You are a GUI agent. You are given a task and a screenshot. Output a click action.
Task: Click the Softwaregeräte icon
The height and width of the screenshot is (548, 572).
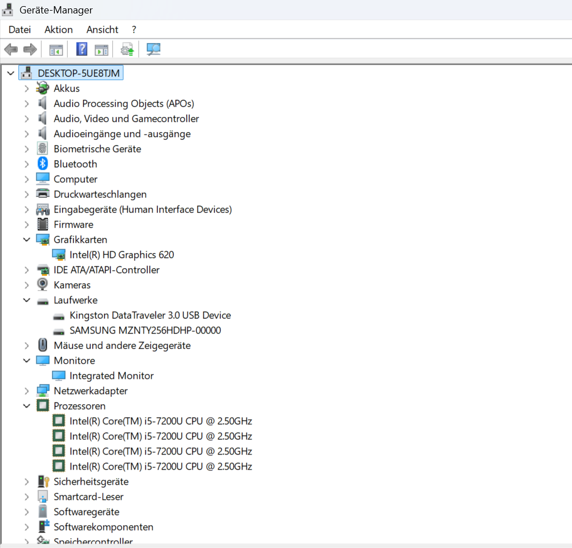tap(42, 512)
